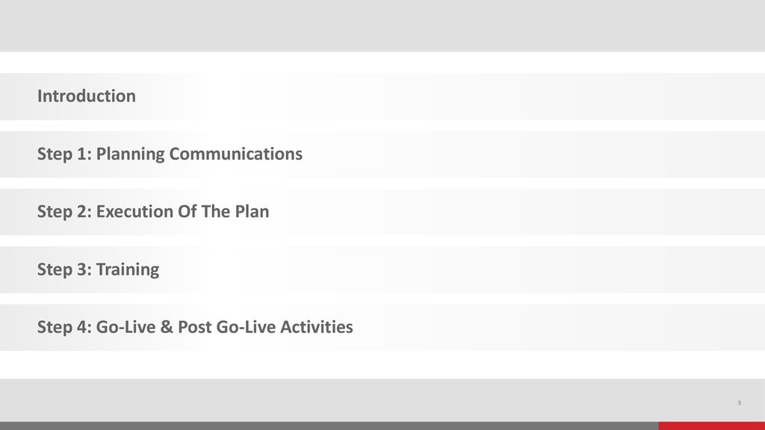Click the first 'Go-Live' in Step 4
Viewport: 765px width, 430px height.
(x=126, y=327)
